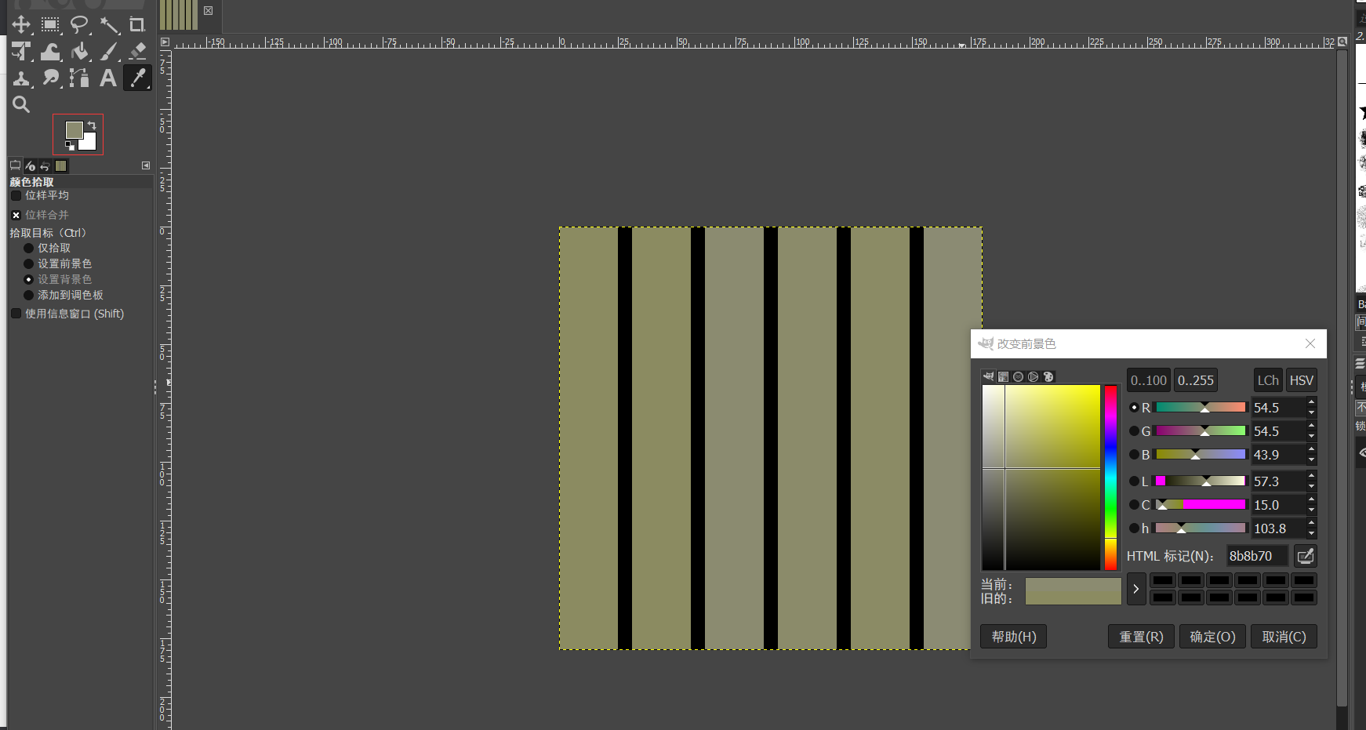Switch to the CMYK color selector tab
The height and width of the screenshot is (730, 1366).
1003,376
